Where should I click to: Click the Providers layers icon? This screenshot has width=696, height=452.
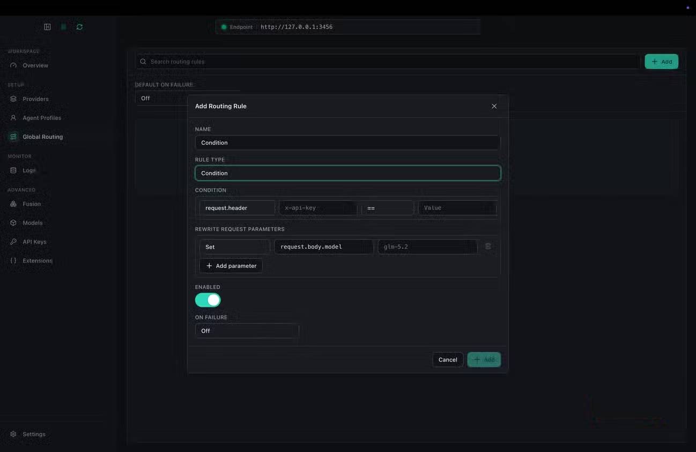13,99
